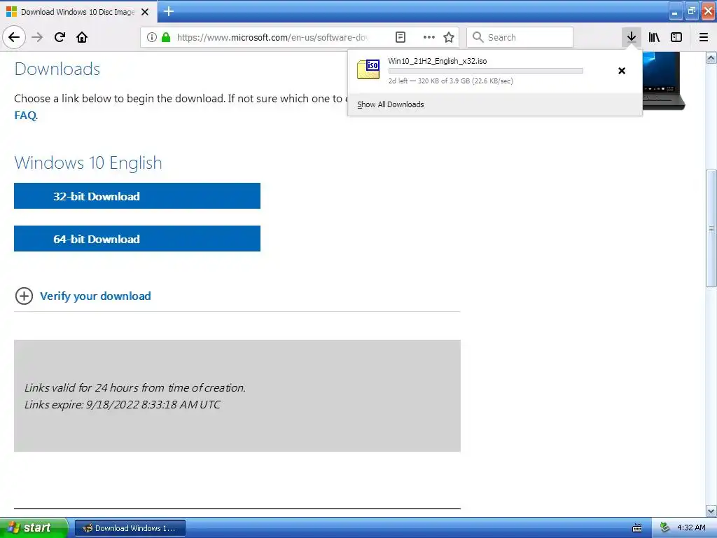
Task: Click the scrollbar up arrow
Action: point(711,57)
